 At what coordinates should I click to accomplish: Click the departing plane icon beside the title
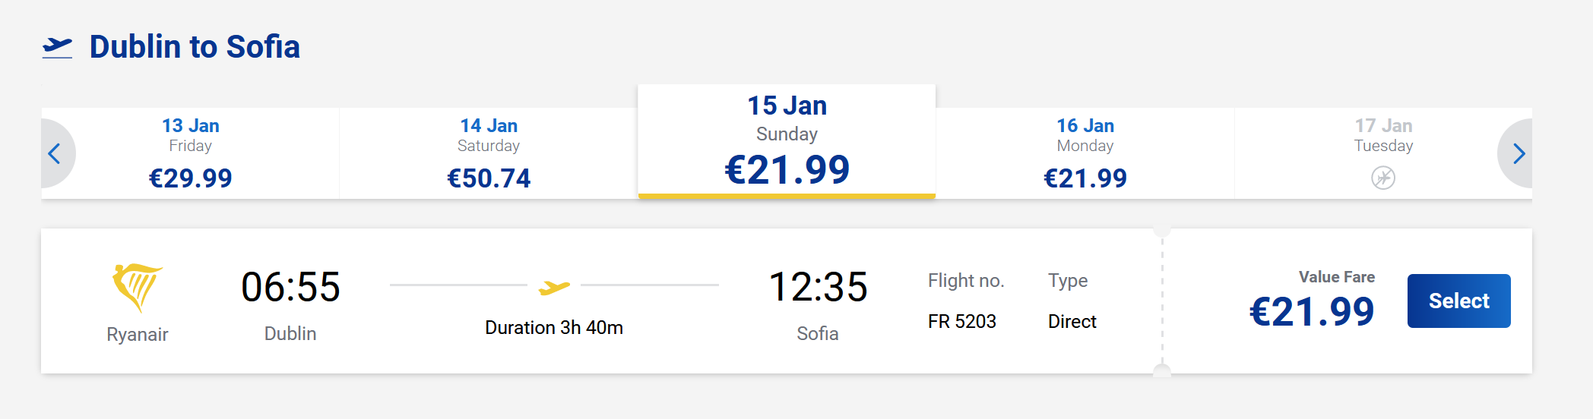pyautogui.click(x=57, y=48)
